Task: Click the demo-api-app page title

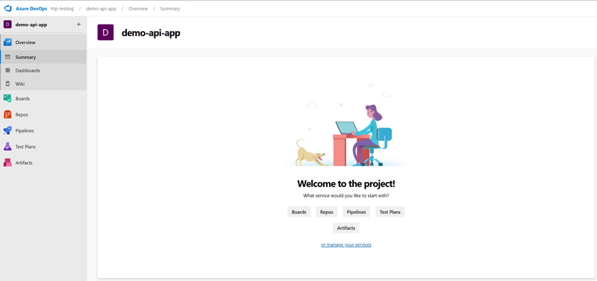Action: (151, 33)
